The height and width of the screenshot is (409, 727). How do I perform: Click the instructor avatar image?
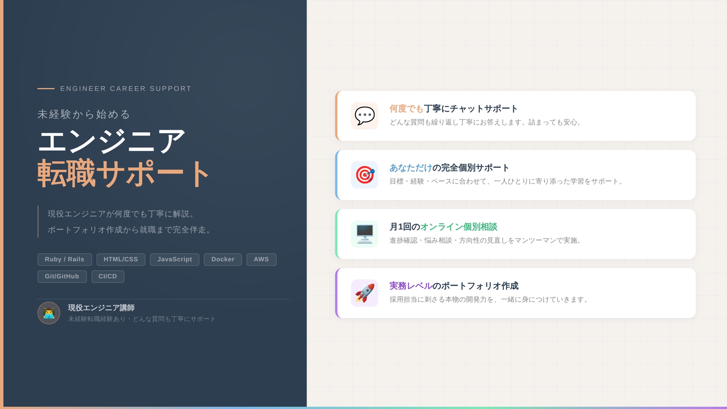49,313
